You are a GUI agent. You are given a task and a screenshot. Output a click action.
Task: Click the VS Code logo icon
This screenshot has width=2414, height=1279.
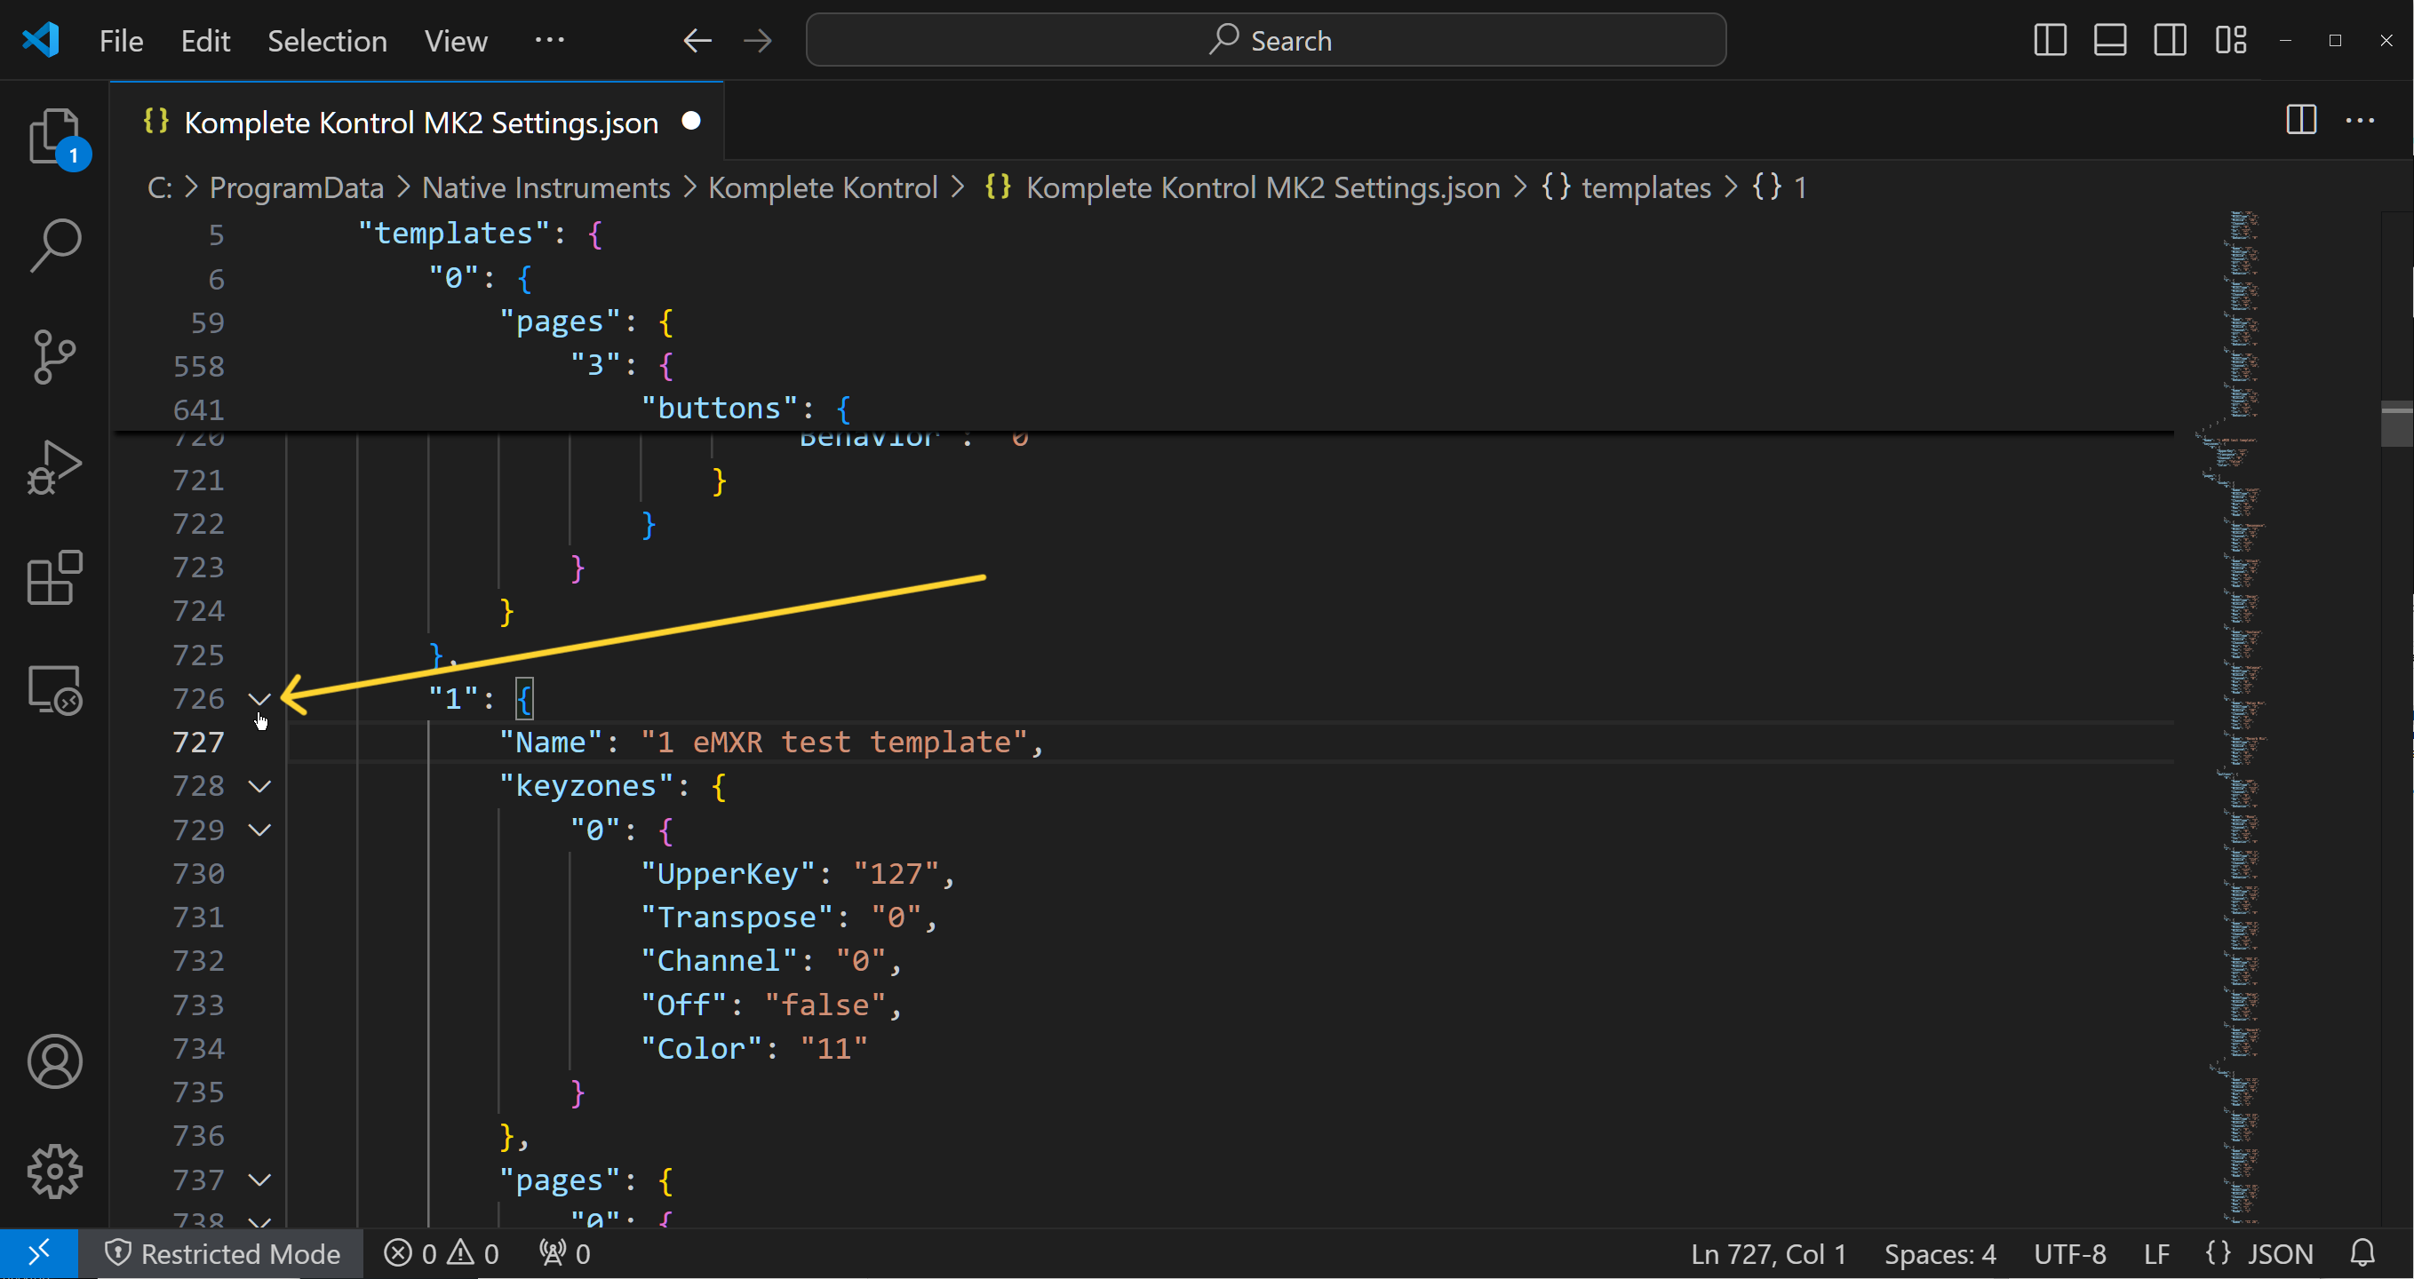(41, 40)
